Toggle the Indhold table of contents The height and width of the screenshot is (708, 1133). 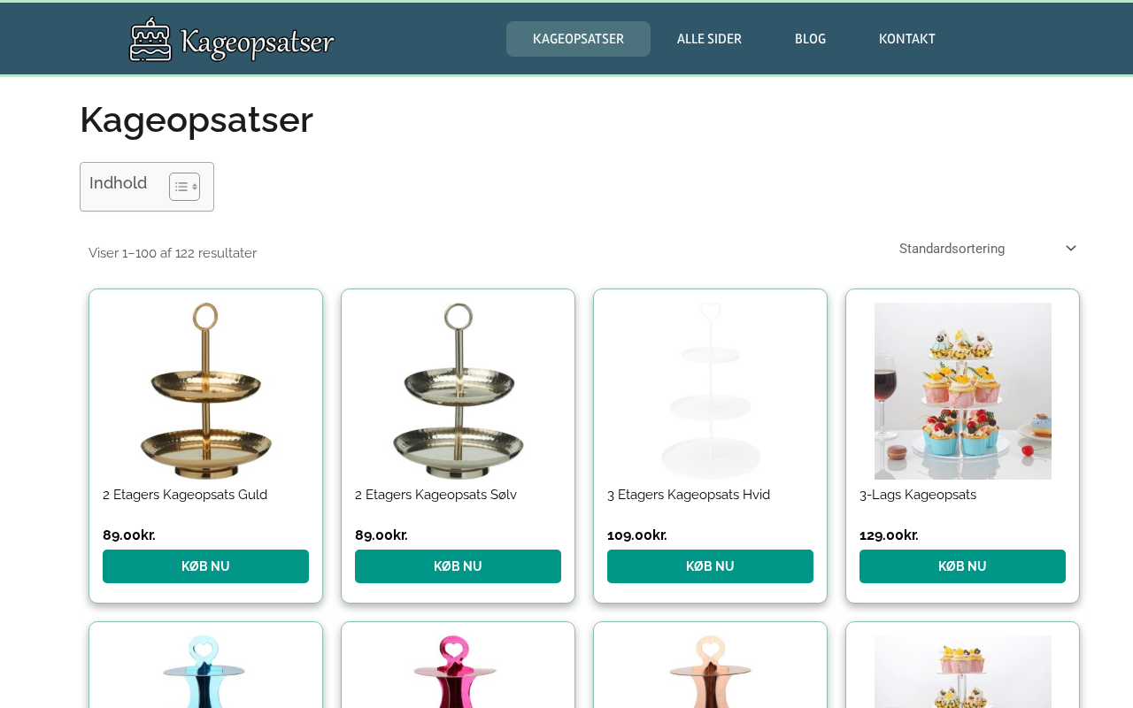(x=184, y=187)
